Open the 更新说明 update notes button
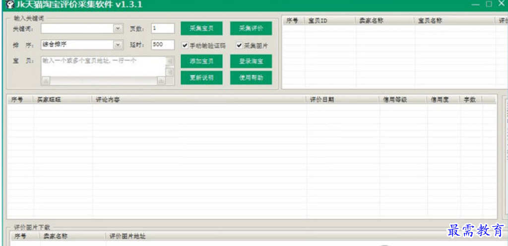The width and height of the screenshot is (508, 246). tap(201, 78)
